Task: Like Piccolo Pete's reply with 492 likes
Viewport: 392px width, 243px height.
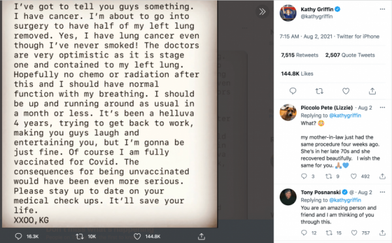Action: [353, 176]
